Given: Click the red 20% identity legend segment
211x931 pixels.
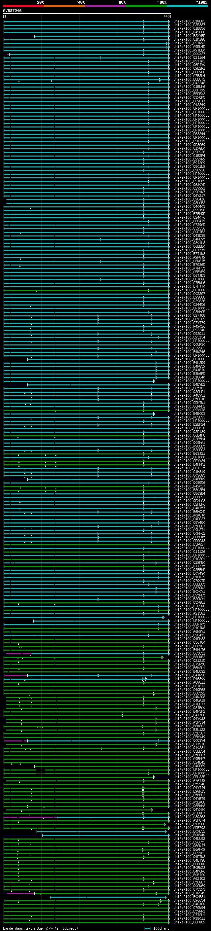Looking at the screenshot, I should [x=23, y=6].
